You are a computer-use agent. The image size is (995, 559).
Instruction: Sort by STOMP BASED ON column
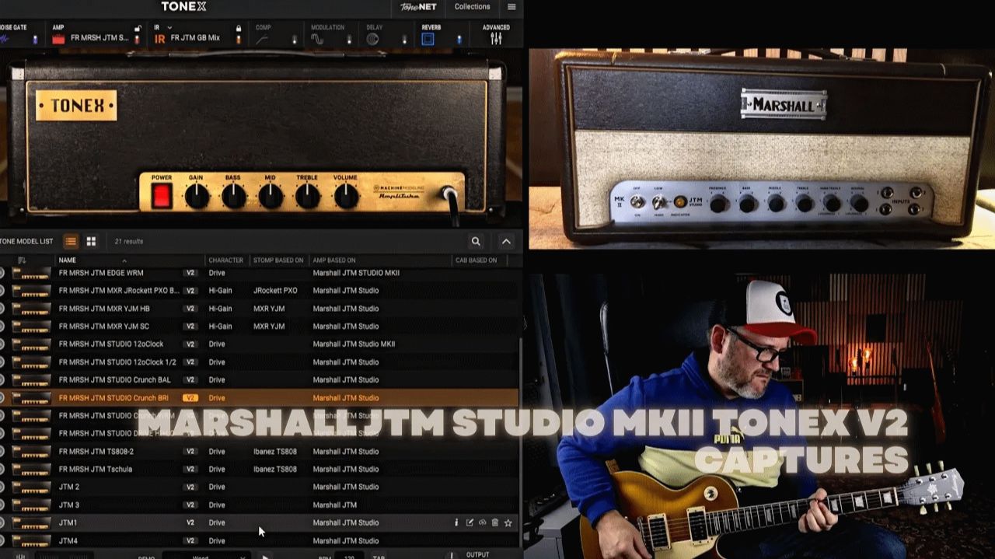pyautogui.click(x=278, y=260)
